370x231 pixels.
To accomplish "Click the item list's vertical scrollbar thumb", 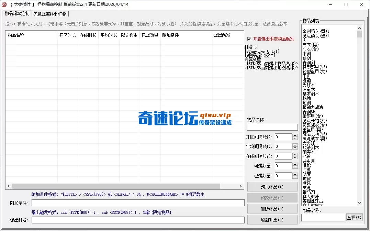I will coord(359,34).
